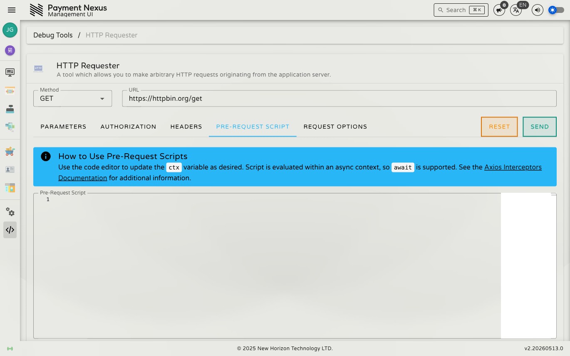
Task: Click the await code chip
Action: (x=403, y=167)
